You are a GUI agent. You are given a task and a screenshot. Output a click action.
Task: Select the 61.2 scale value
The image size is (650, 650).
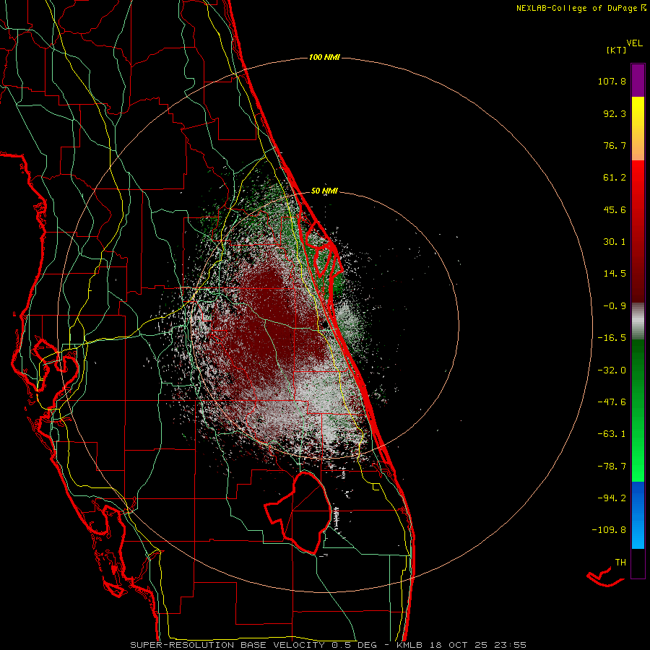(615, 178)
